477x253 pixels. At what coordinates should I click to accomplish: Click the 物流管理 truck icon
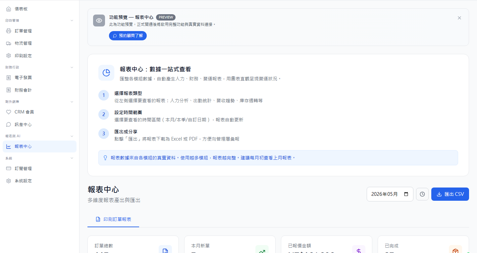point(9,43)
